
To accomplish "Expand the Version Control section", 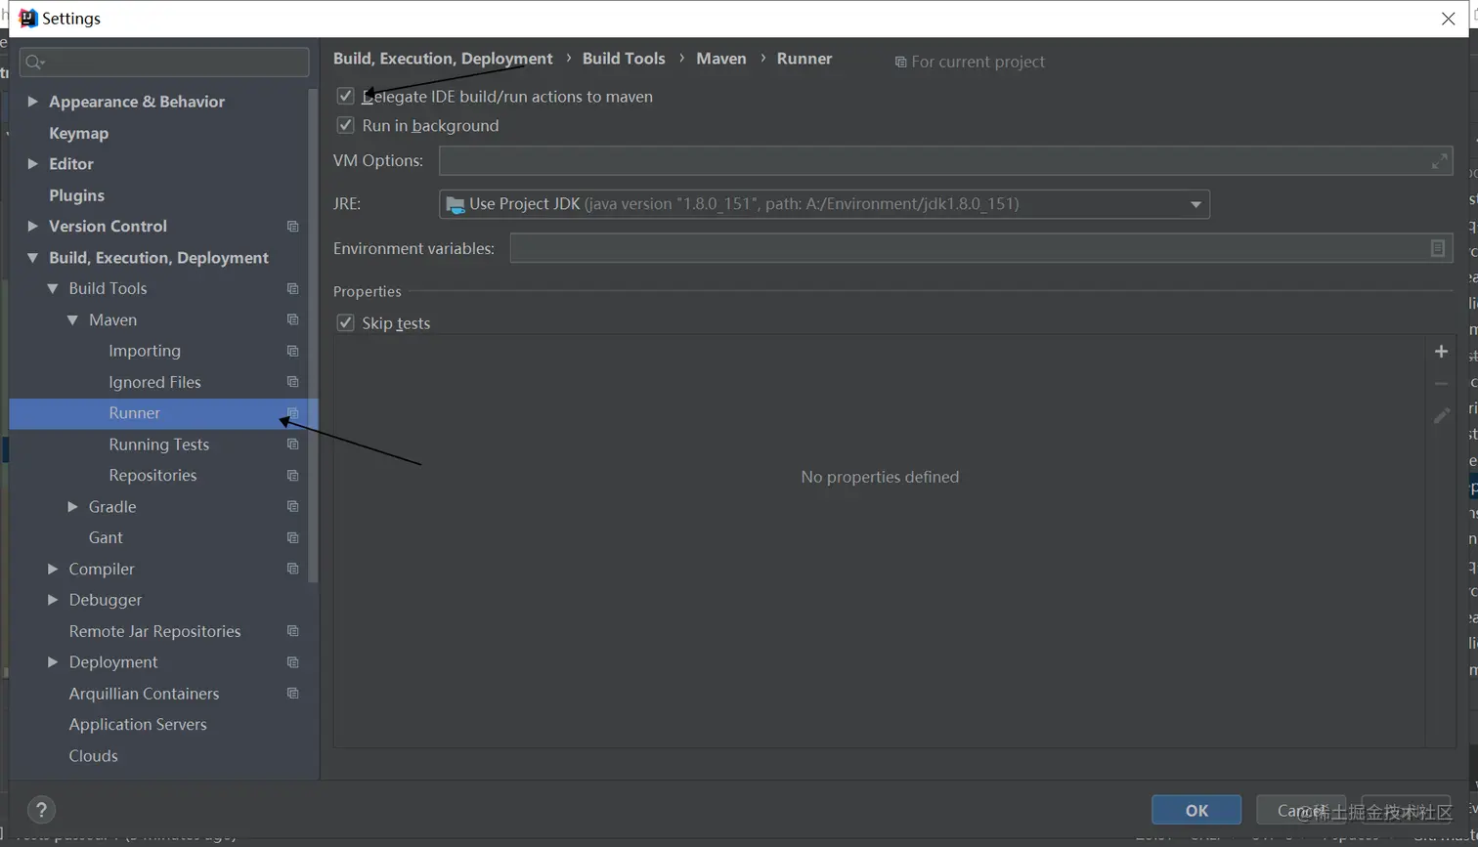I will coord(32,227).
